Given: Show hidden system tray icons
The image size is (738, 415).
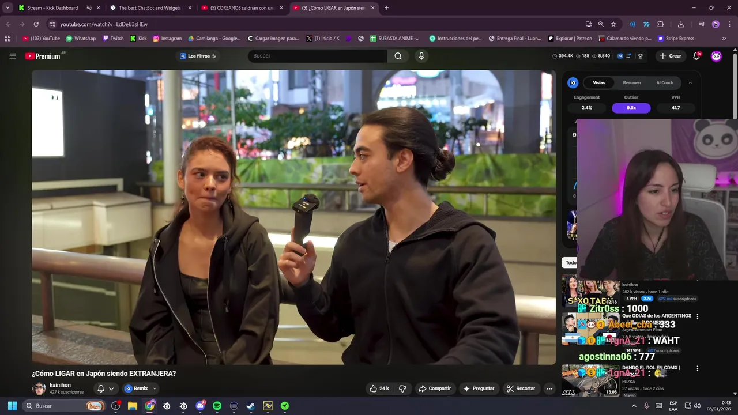Looking at the screenshot, I should point(634,406).
